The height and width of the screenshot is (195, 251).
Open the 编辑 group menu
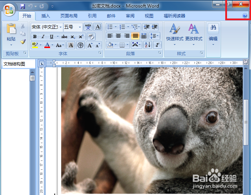[x=213, y=35]
